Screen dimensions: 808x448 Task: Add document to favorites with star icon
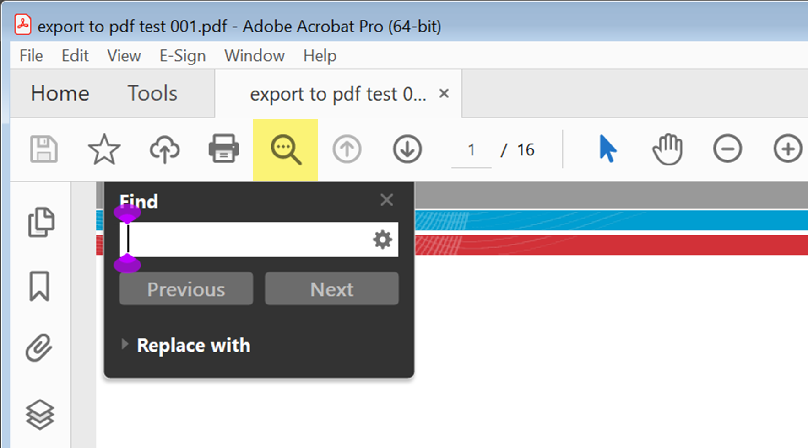pyautogui.click(x=103, y=149)
